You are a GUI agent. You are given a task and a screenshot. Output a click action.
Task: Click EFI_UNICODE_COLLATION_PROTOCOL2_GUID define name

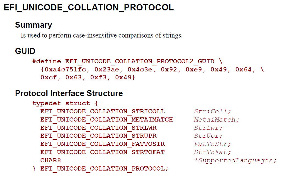click(x=140, y=61)
